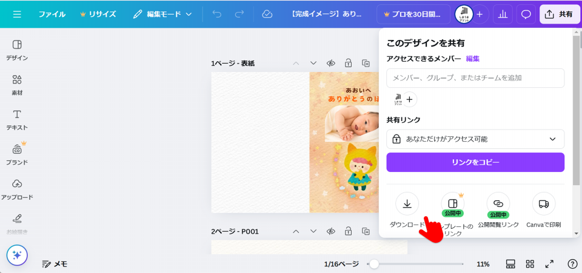Click the download icon in share panel
582x273 pixels.
[407, 203]
